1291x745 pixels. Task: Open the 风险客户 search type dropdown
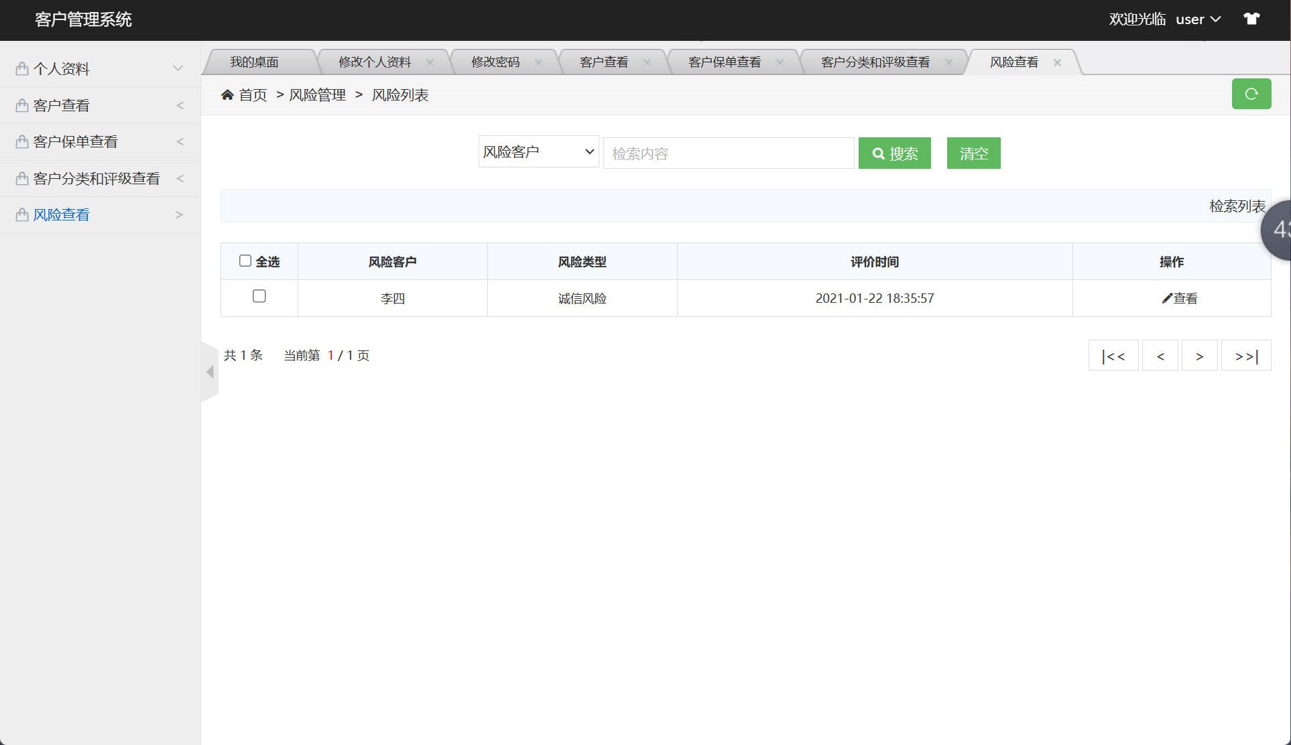click(538, 151)
